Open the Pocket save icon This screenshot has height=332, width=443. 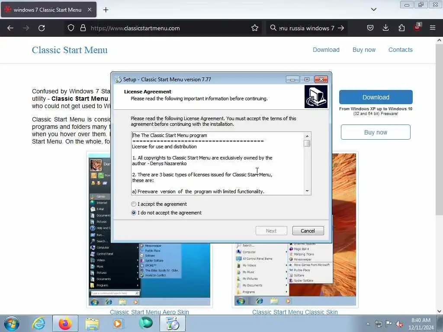click(370, 28)
